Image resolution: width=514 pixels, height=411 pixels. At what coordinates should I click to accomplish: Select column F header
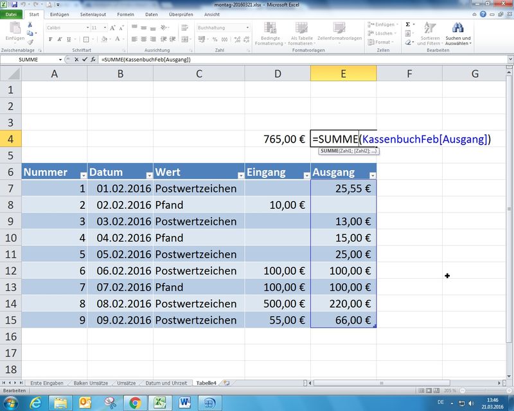pos(409,74)
